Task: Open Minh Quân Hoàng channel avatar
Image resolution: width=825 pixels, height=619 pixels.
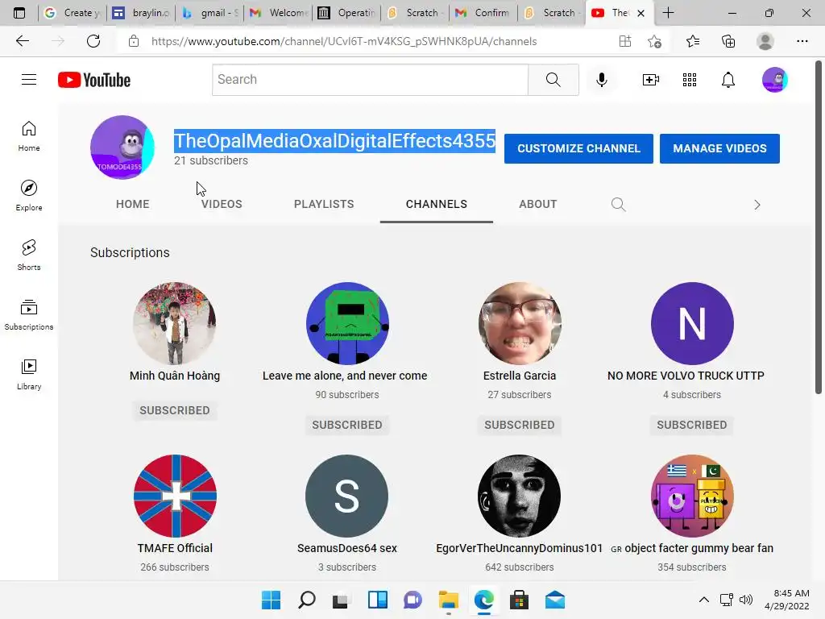Action: (x=175, y=323)
